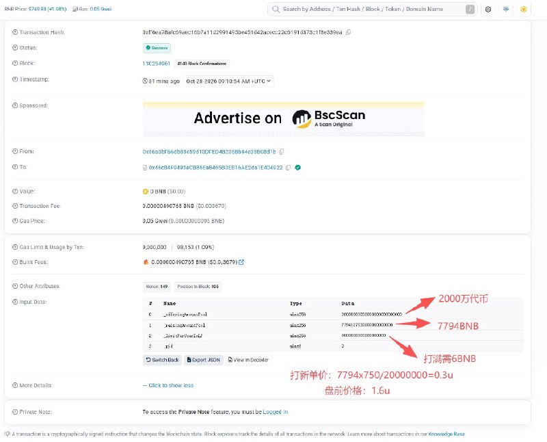Copy the transaction hash icon

pyautogui.click(x=348, y=32)
